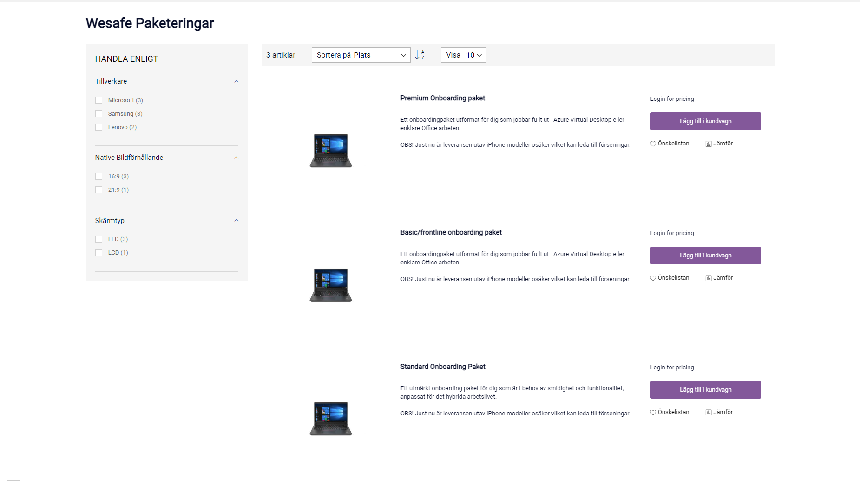Click heart icon for Basic/frontline wishlist

click(x=653, y=278)
